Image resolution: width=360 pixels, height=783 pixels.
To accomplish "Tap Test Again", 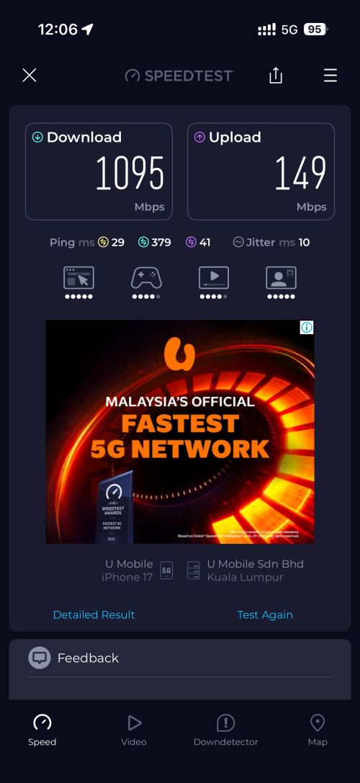I will click(x=265, y=614).
